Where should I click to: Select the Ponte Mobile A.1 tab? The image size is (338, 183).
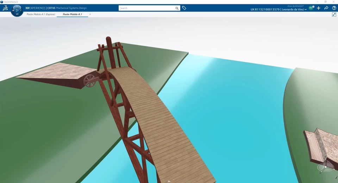[72, 14]
